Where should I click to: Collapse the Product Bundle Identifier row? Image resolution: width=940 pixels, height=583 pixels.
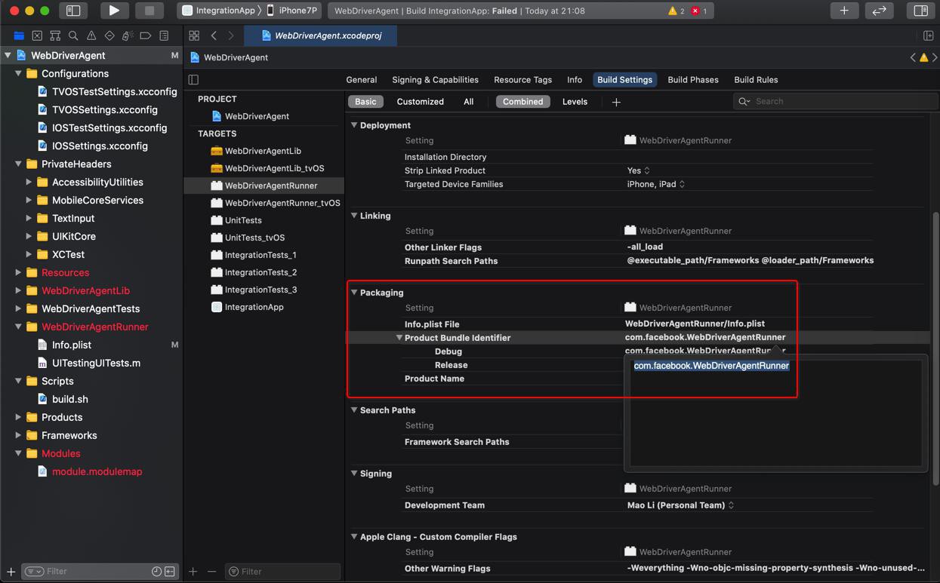tap(399, 338)
